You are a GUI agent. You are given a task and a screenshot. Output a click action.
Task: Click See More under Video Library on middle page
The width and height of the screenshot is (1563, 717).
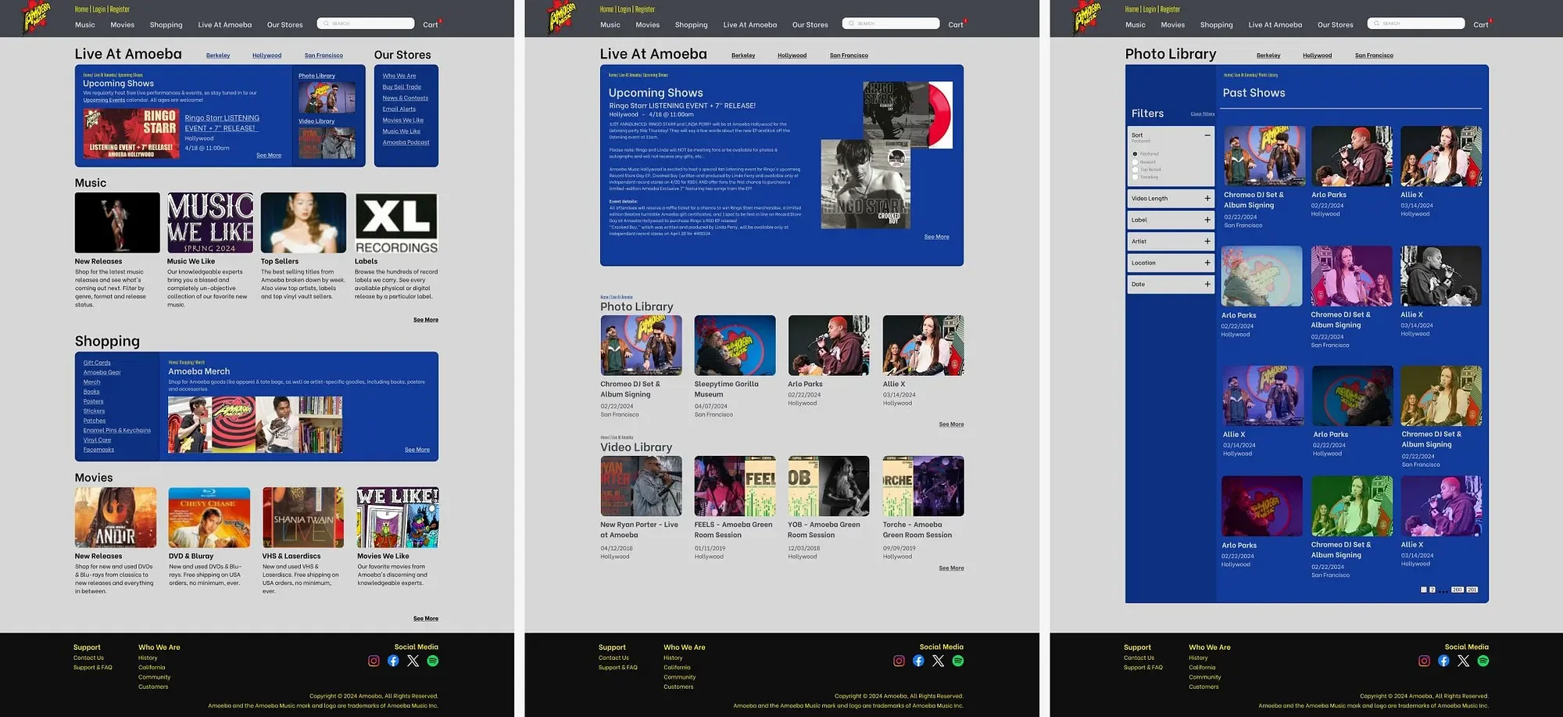point(951,568)
